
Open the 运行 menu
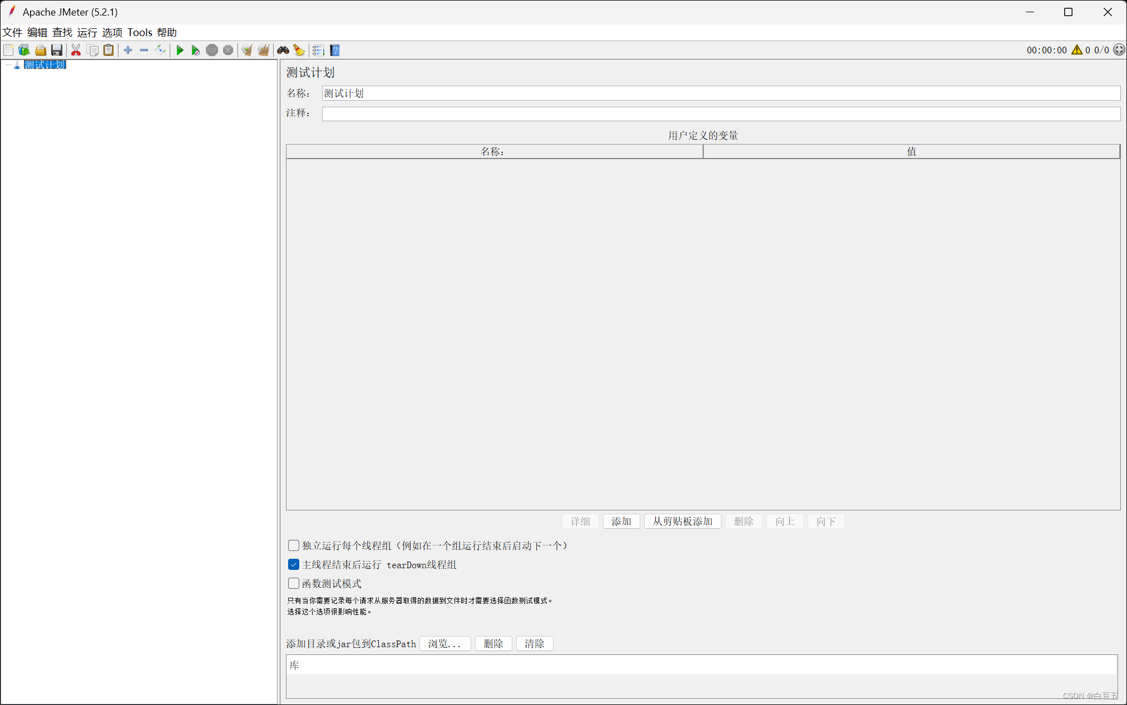click(87, 32)
